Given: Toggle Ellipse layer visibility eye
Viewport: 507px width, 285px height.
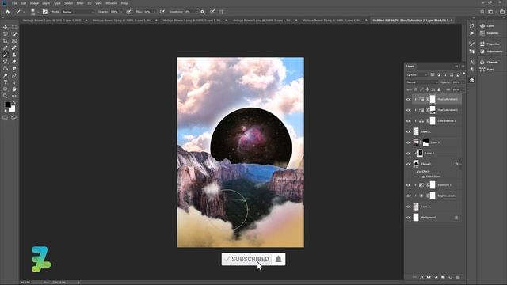Looking at the screenshot, I should point(408,164).
